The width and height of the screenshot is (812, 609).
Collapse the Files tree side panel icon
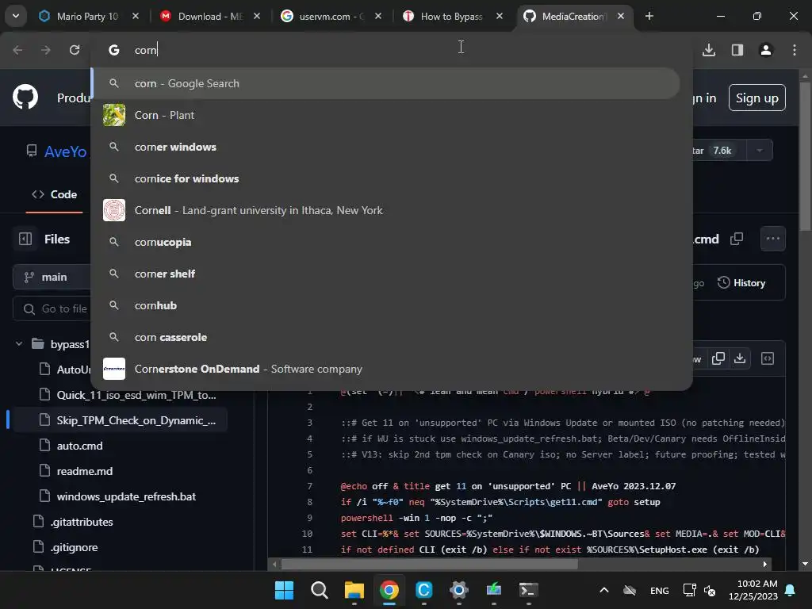(x=25, y=239)
